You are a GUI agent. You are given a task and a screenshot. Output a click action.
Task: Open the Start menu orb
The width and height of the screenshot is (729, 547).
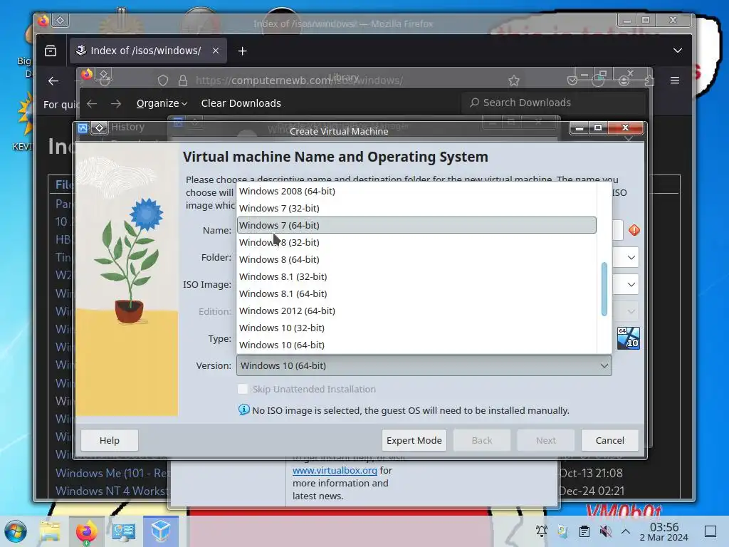click(16, 531)
